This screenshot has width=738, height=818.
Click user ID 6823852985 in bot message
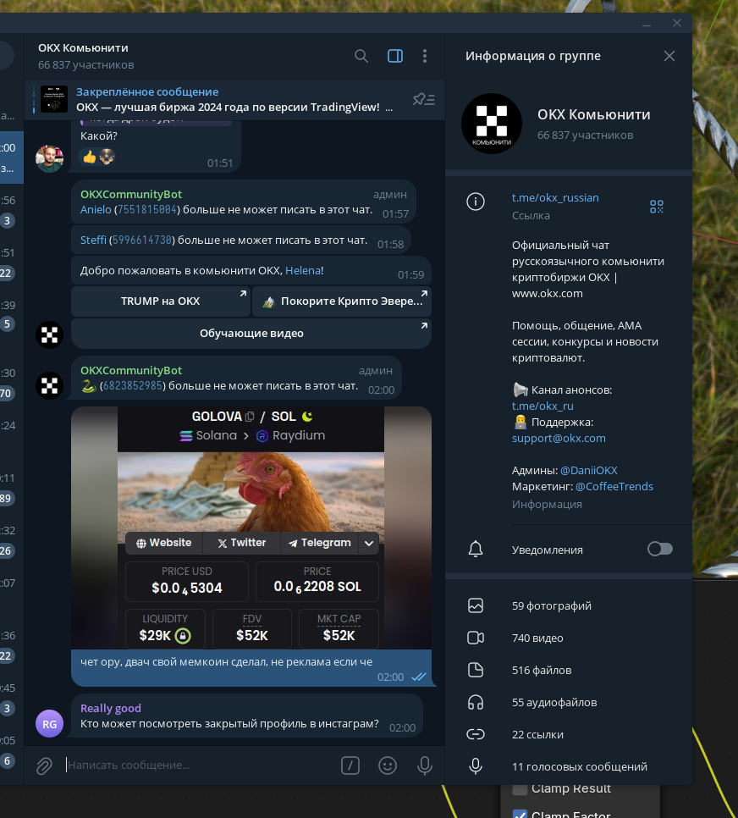(x=133, y=386)
